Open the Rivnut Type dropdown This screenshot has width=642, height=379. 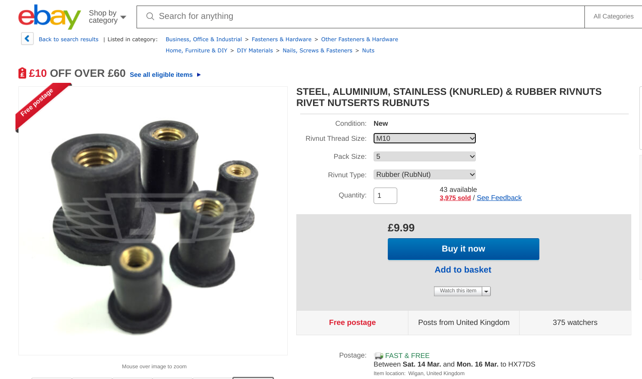(424, 175)
